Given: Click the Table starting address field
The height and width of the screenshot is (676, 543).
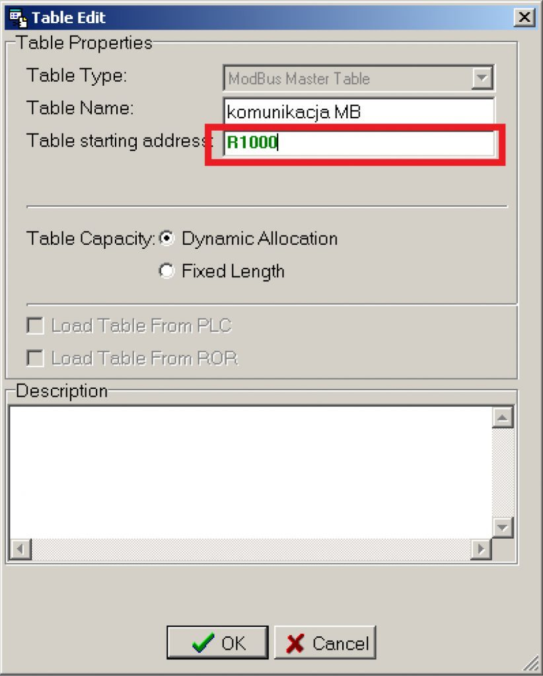Looking at the screenshot, I should pyautogui.click(x=359, y=143).
